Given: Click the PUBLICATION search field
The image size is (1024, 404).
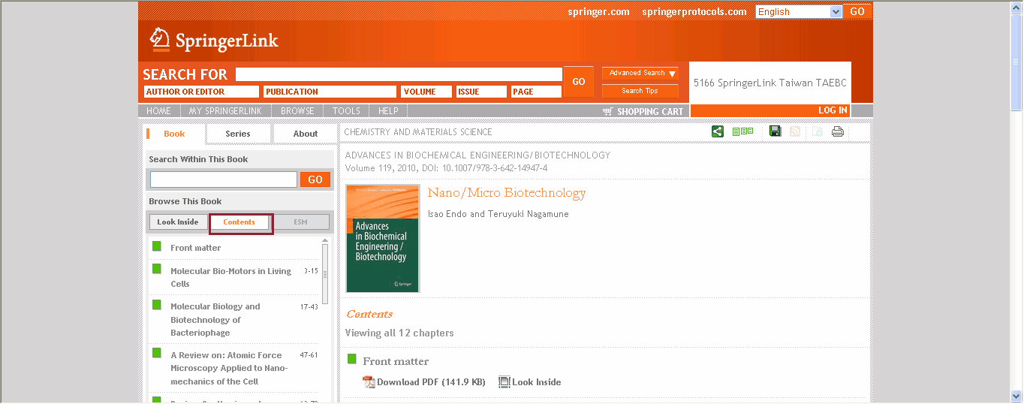Looking at the screenshot, I should tap(330, 92).
